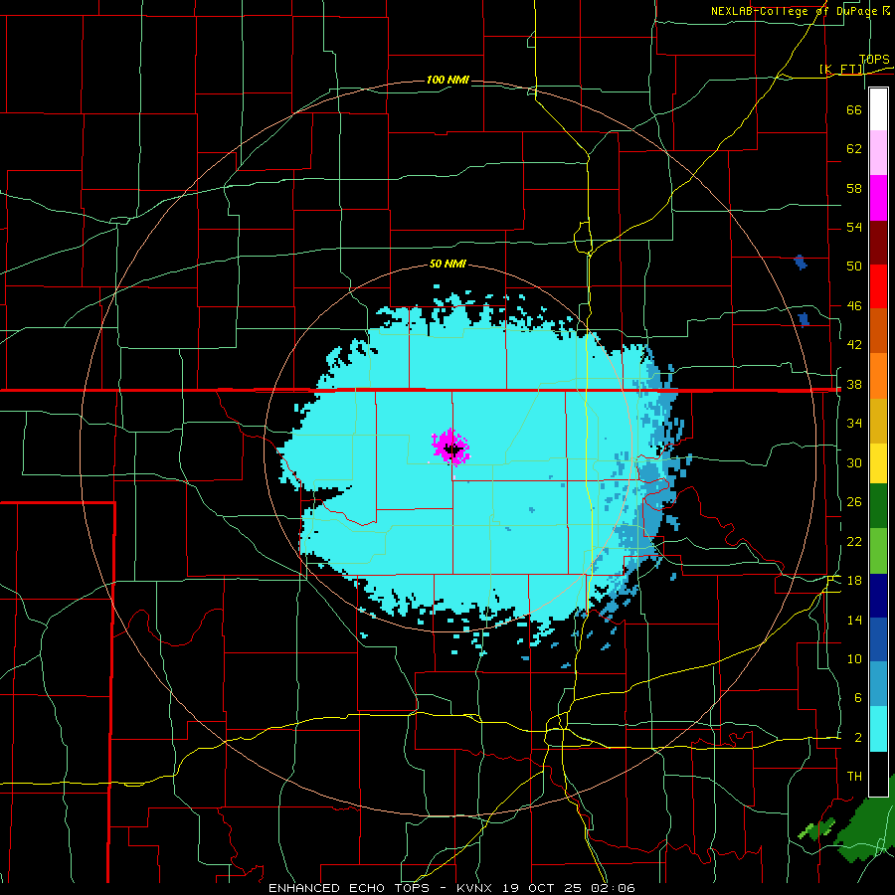The height and width of the screenshot is (895, 895).
Task: Click the TH threshold label
Action: point(854,777)
